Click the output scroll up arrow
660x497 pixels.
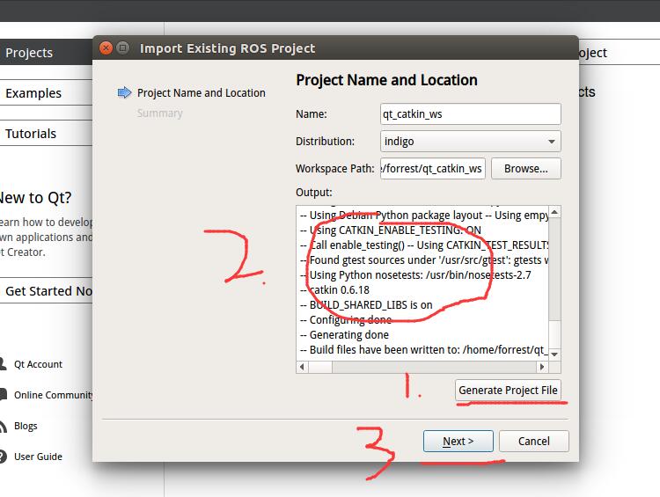coord(554,212)
